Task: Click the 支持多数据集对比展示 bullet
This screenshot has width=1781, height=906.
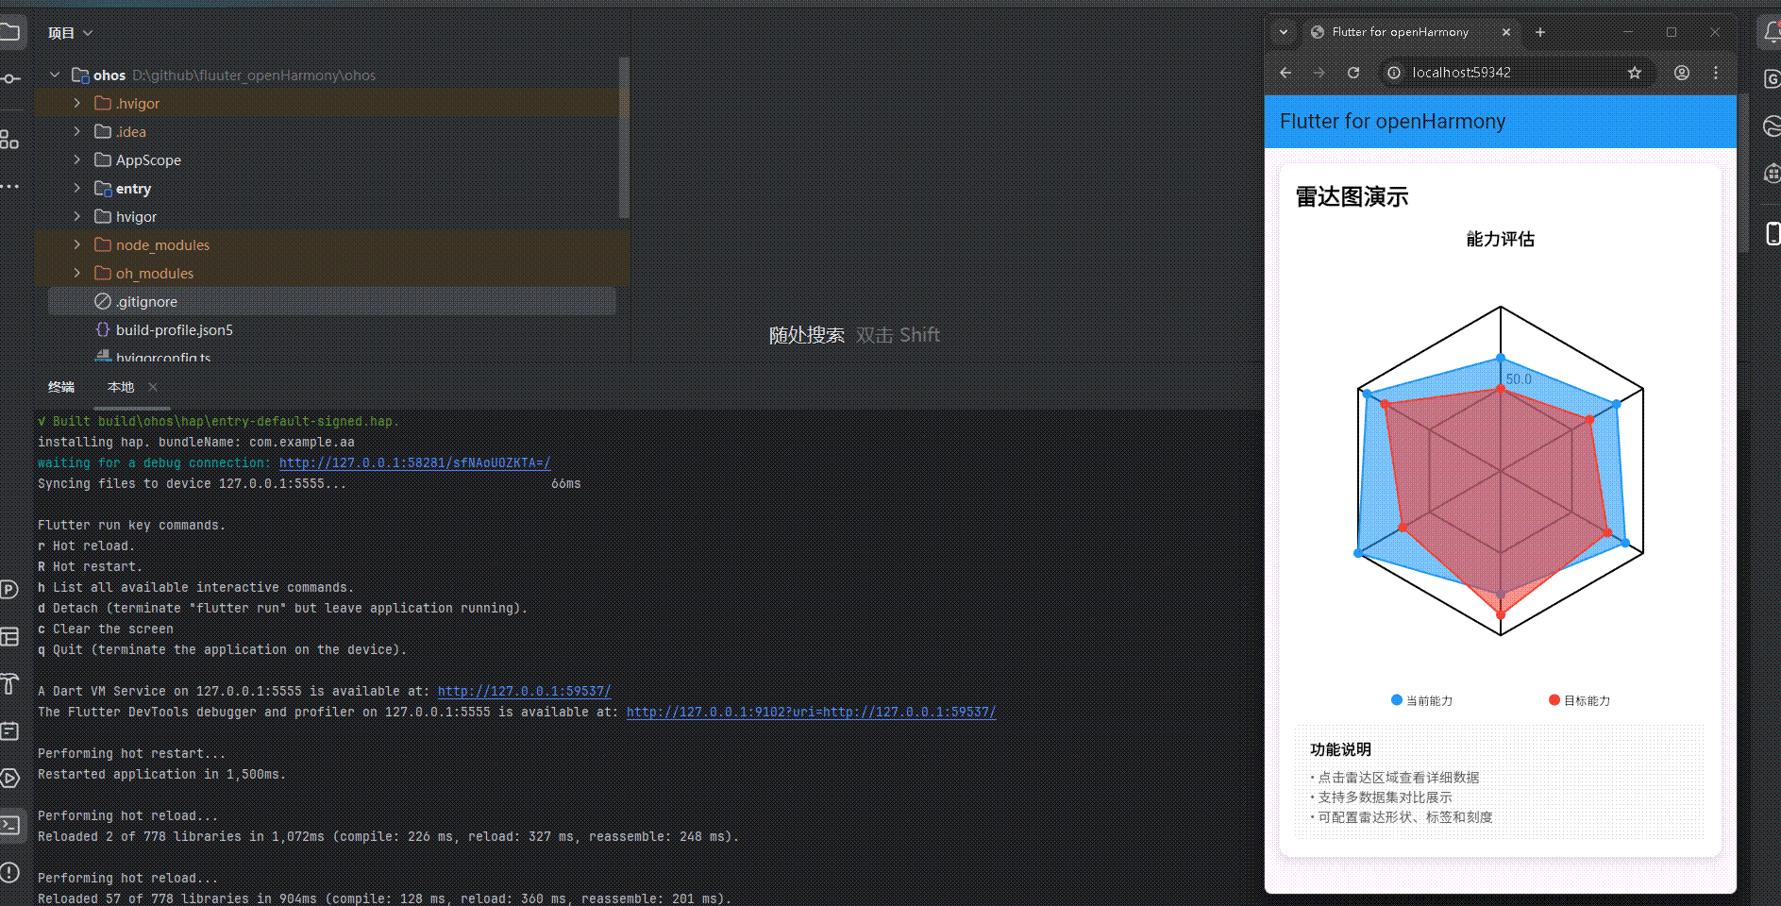Action: [x=1382, y=797]
